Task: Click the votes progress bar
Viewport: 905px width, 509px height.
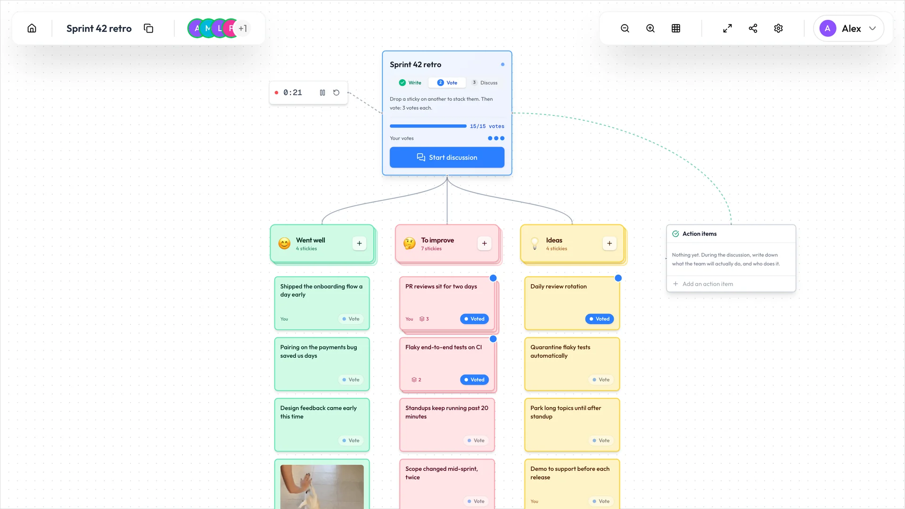Action: 428,126
